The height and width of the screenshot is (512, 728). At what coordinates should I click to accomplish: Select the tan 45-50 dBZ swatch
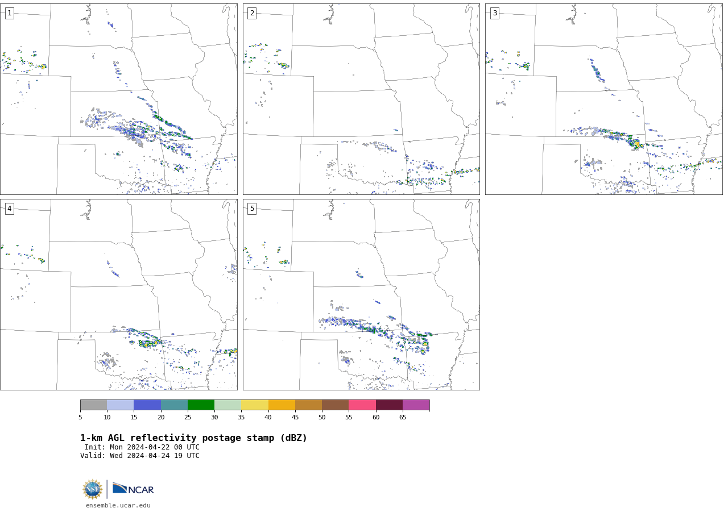click(x=308, y=405)
